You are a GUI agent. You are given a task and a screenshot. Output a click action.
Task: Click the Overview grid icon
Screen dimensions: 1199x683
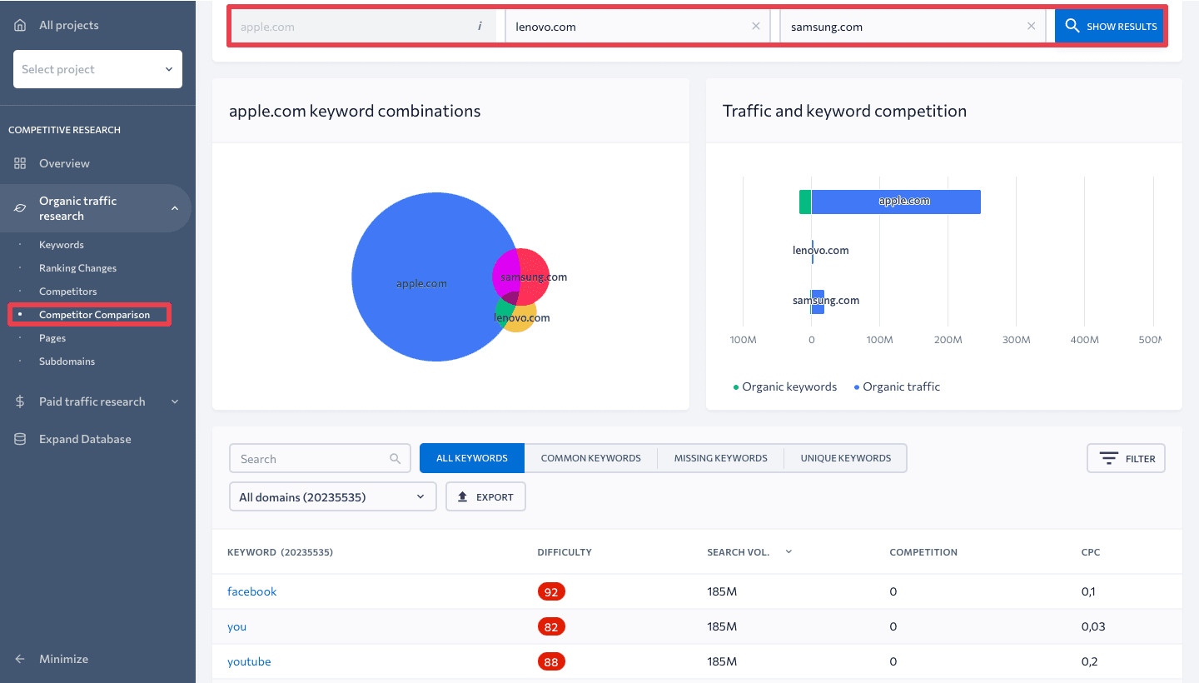(x=20, y=163)
